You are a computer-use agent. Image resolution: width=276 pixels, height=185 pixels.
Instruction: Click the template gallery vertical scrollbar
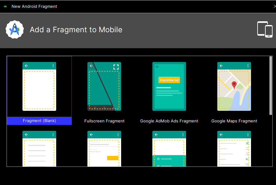[271, 86]
